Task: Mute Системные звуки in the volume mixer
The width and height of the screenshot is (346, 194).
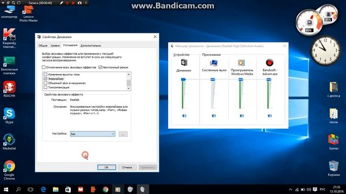Action: coord(214,116)
